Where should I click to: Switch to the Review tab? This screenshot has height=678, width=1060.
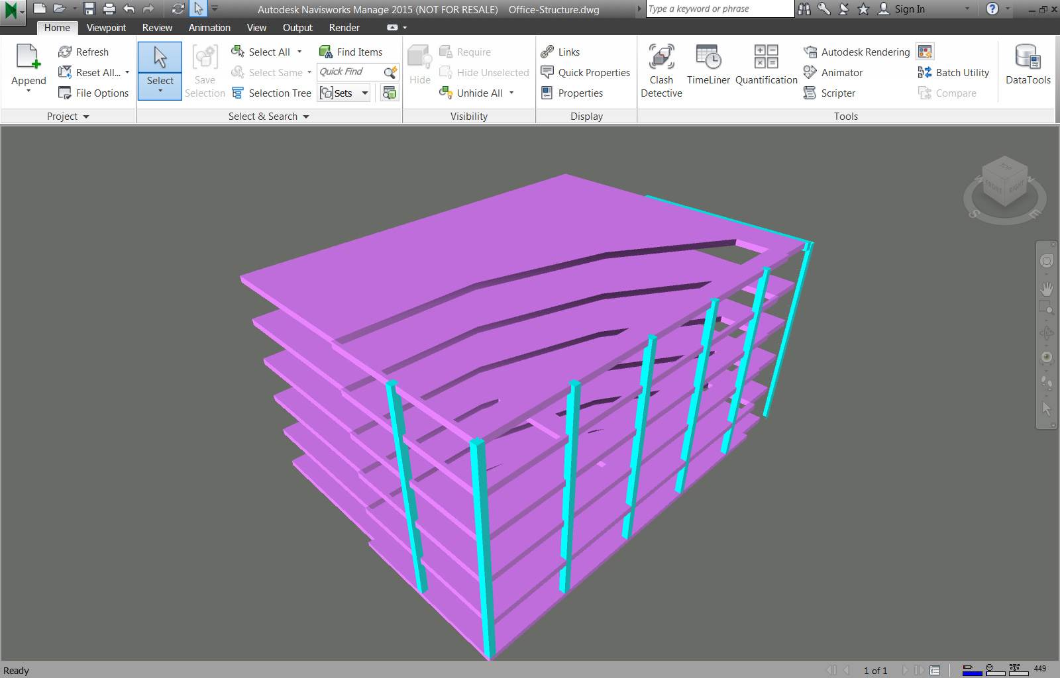tap(157, 27)
